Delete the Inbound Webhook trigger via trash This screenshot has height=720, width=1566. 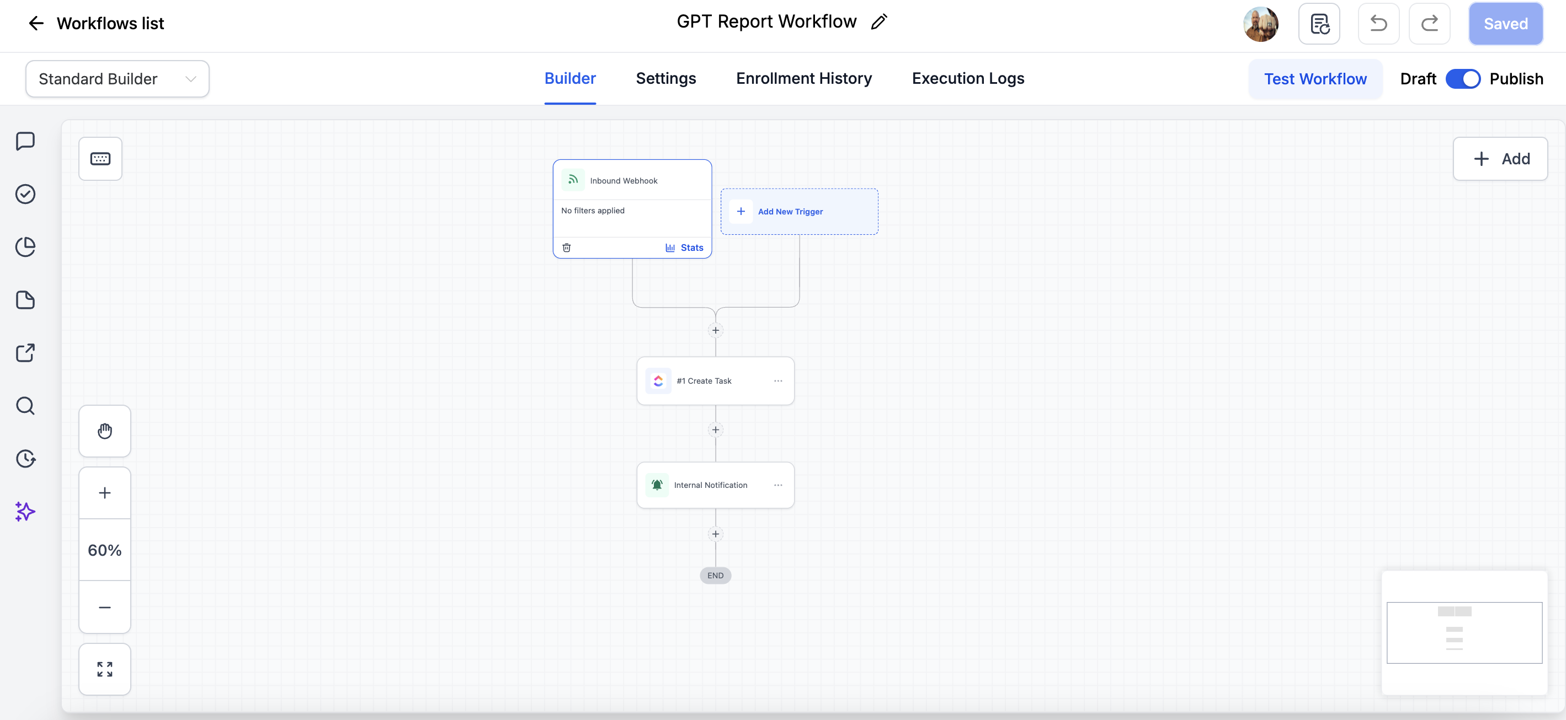(567, 248)
